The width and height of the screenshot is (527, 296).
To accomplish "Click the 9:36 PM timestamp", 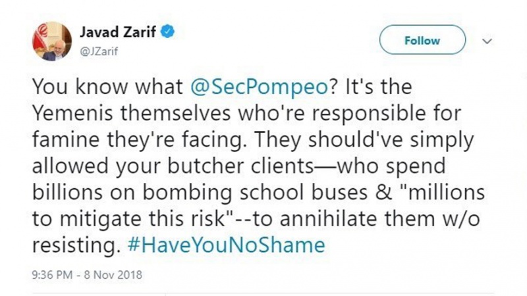I will tap(53, 273).
